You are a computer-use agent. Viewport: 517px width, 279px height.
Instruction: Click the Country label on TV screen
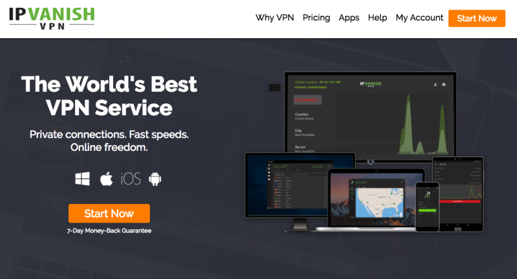click(301, 114)
